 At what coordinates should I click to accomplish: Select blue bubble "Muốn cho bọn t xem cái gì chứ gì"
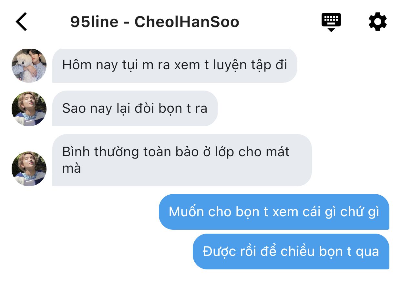click(274, 212)
